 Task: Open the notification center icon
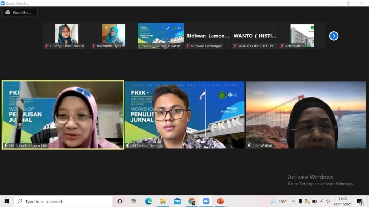pos(360,201)
